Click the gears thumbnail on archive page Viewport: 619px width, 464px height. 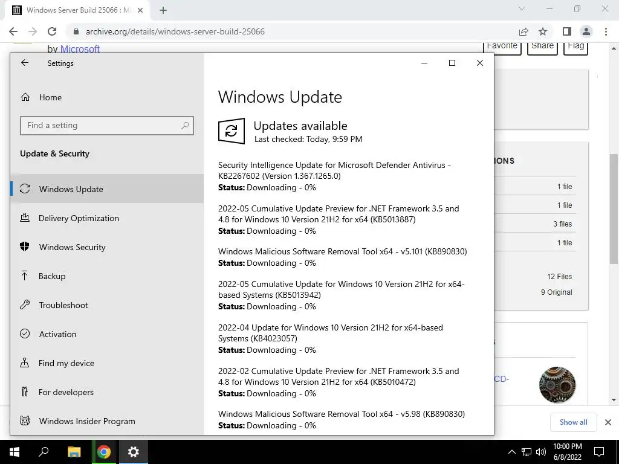coord(557,384)
